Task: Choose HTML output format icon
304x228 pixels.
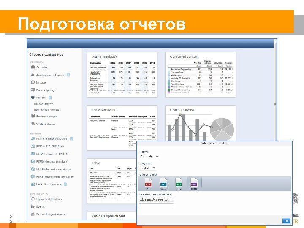Action: pos(194,184)
